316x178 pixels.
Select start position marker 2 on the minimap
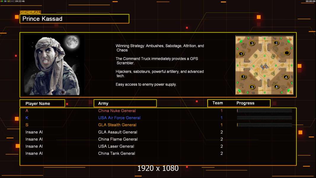click(276, 43)
